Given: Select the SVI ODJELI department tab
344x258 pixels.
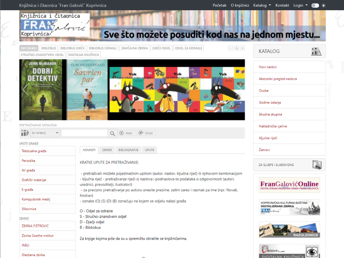Looking at the screenshot, I should [29, 48].
